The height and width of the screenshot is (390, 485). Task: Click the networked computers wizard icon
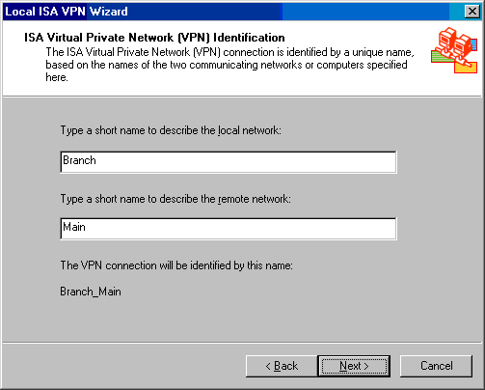pos(454,50)
